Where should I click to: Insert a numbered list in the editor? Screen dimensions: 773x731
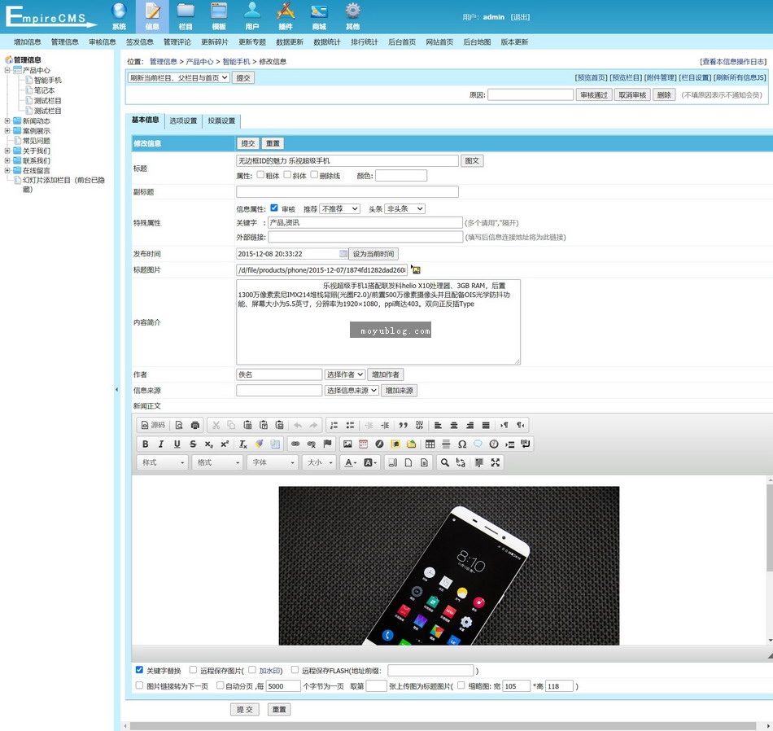334,425
